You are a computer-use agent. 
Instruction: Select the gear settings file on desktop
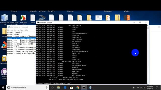99,18
